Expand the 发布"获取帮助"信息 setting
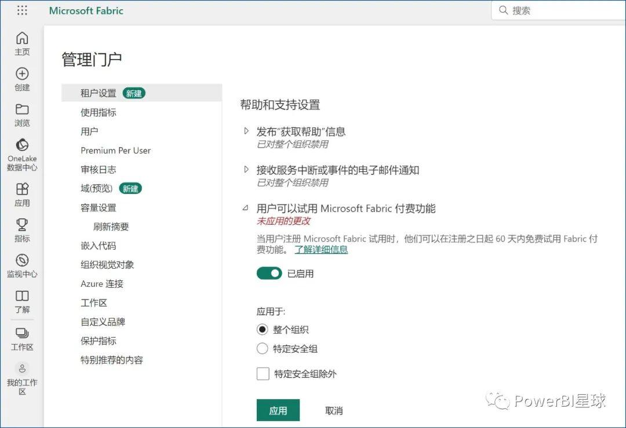This screenshot has width=626, height=428. tap(247, 131)
